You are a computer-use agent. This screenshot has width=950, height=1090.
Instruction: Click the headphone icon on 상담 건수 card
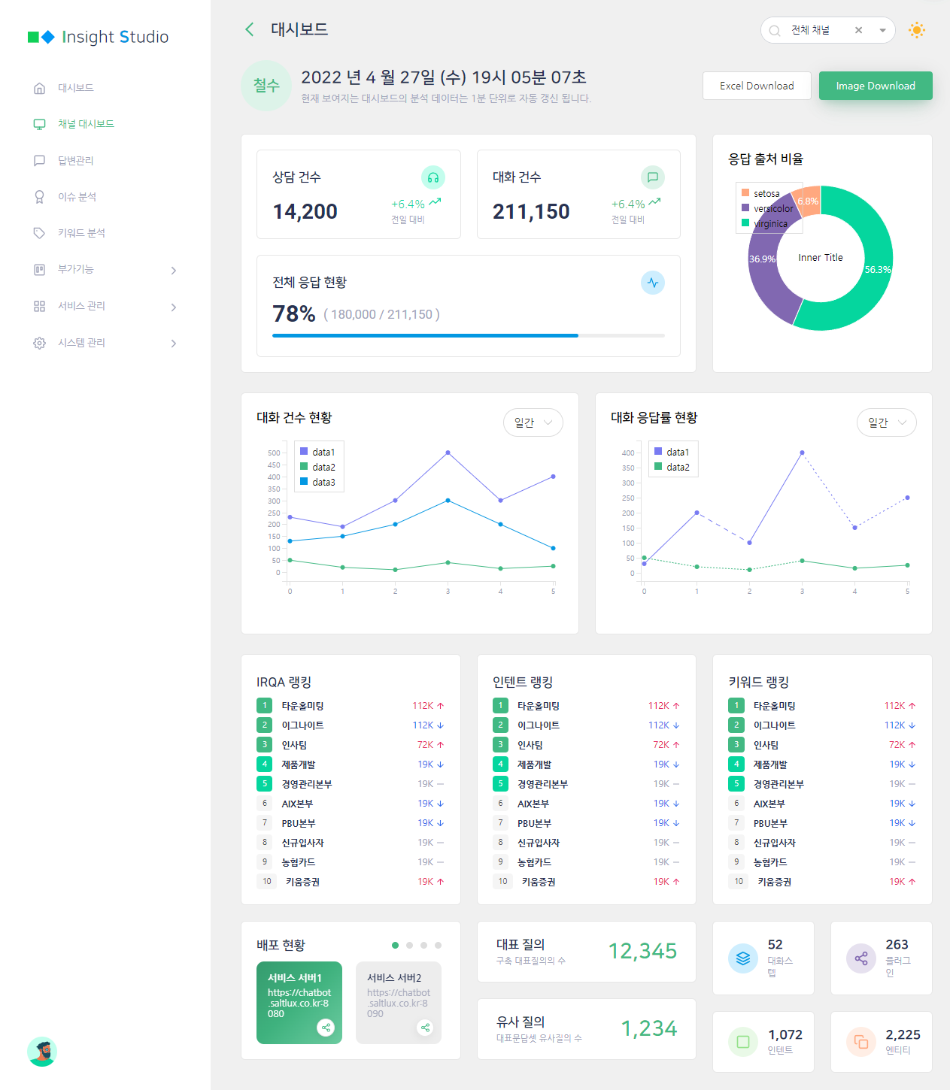(433, 177)
